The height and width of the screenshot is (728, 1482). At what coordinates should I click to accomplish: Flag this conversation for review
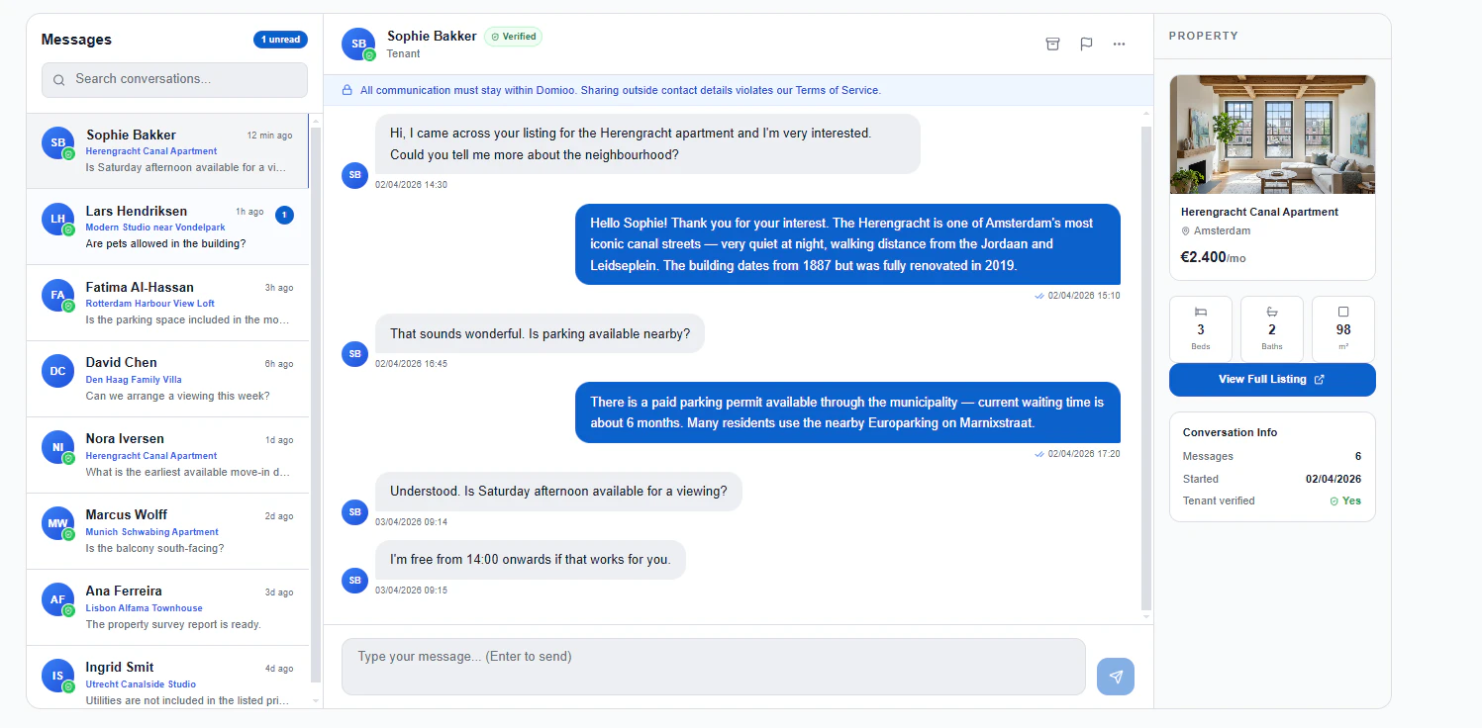coord(1086,44)
